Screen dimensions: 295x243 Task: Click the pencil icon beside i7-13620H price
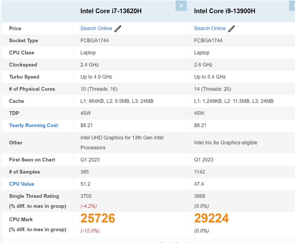pyautogui.click(x=118, y=29)
